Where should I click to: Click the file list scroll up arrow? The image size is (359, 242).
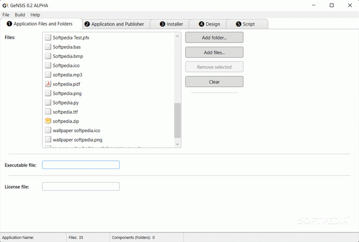coord(177,36)
